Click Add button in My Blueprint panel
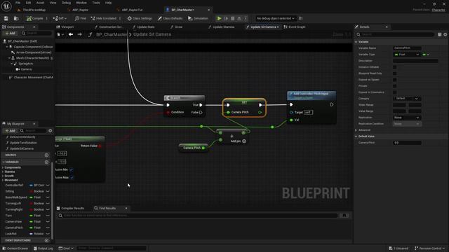449x252 pixels. point(10,131)
